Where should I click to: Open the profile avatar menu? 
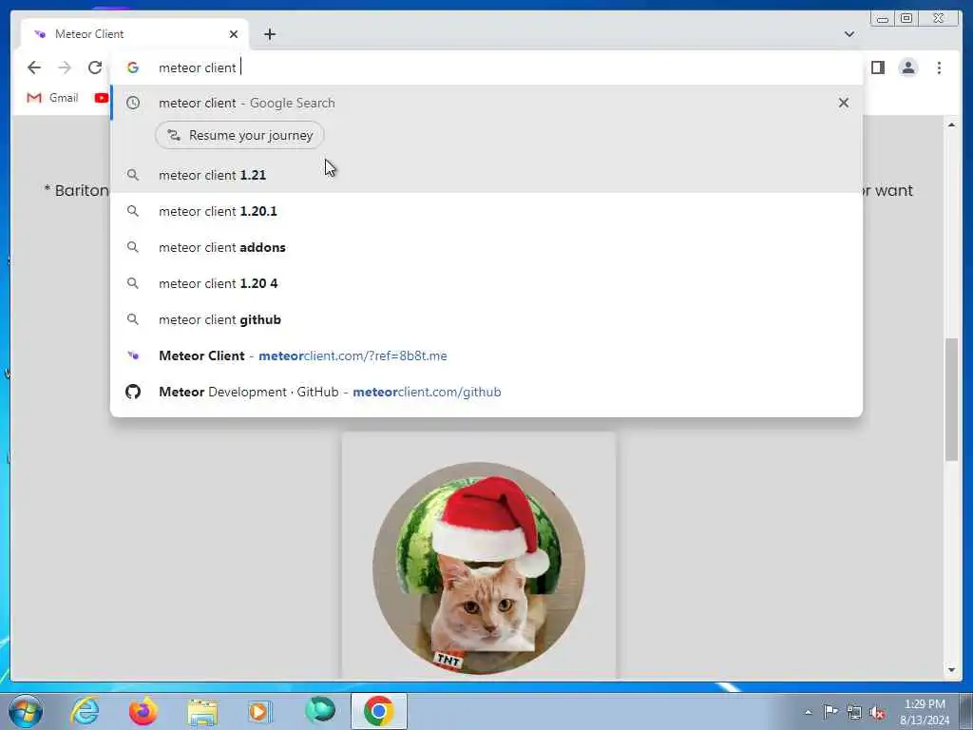coord(907,67)
